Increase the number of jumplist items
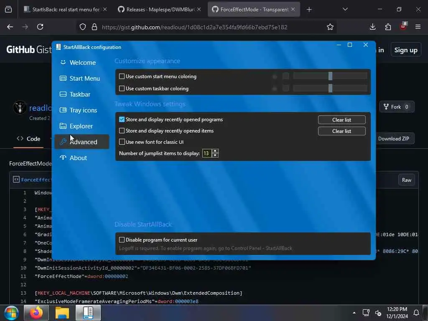 [x=215, y=151]
